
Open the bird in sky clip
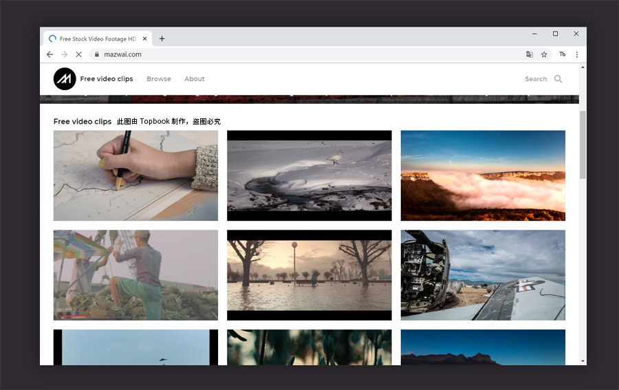(x=135, y=347)
